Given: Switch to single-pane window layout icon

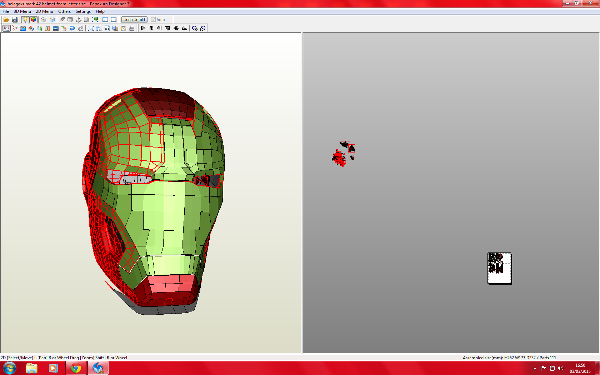Looking at the screenshot, I should pos(114,20).
